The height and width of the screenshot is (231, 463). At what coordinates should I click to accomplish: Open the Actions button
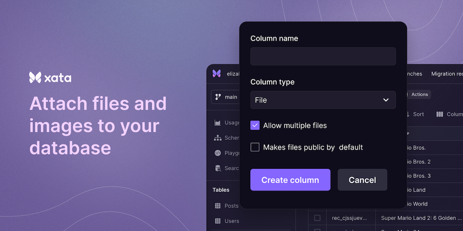[x=419, y=94]
